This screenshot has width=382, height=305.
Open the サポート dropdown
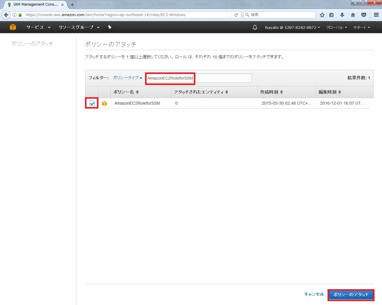(x=361, y=28)
